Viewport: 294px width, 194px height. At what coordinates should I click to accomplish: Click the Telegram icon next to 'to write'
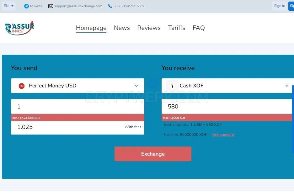[26, 6]
